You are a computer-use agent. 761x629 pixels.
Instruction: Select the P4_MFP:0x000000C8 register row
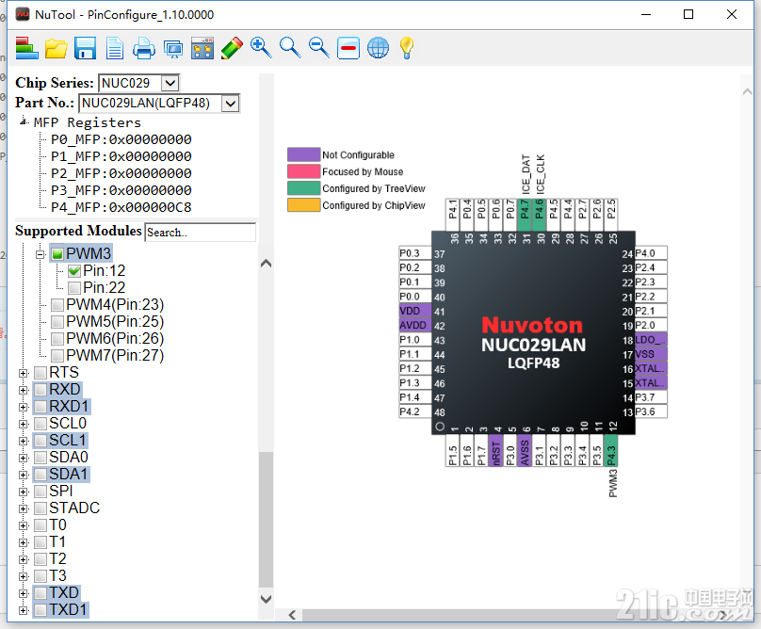[x=121, y=208]
